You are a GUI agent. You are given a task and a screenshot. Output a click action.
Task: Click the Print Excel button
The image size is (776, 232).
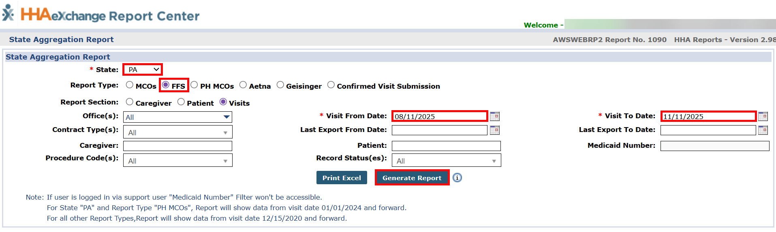pyautogui.click(x=342, y=178)
